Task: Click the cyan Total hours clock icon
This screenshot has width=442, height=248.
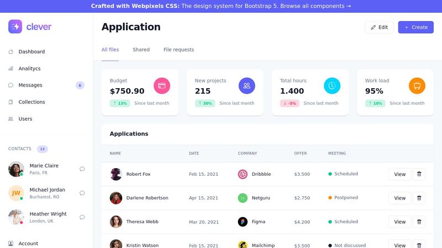Action: (332, 85)
